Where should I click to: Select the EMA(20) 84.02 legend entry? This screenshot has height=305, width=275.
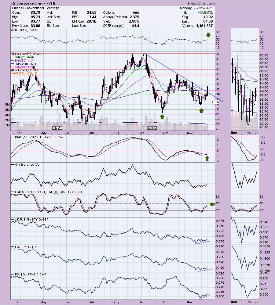pos(23,57)
